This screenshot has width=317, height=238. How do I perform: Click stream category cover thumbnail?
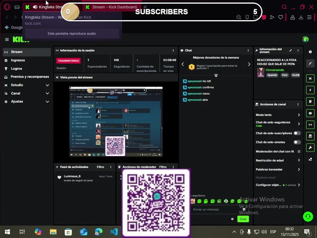261,73
